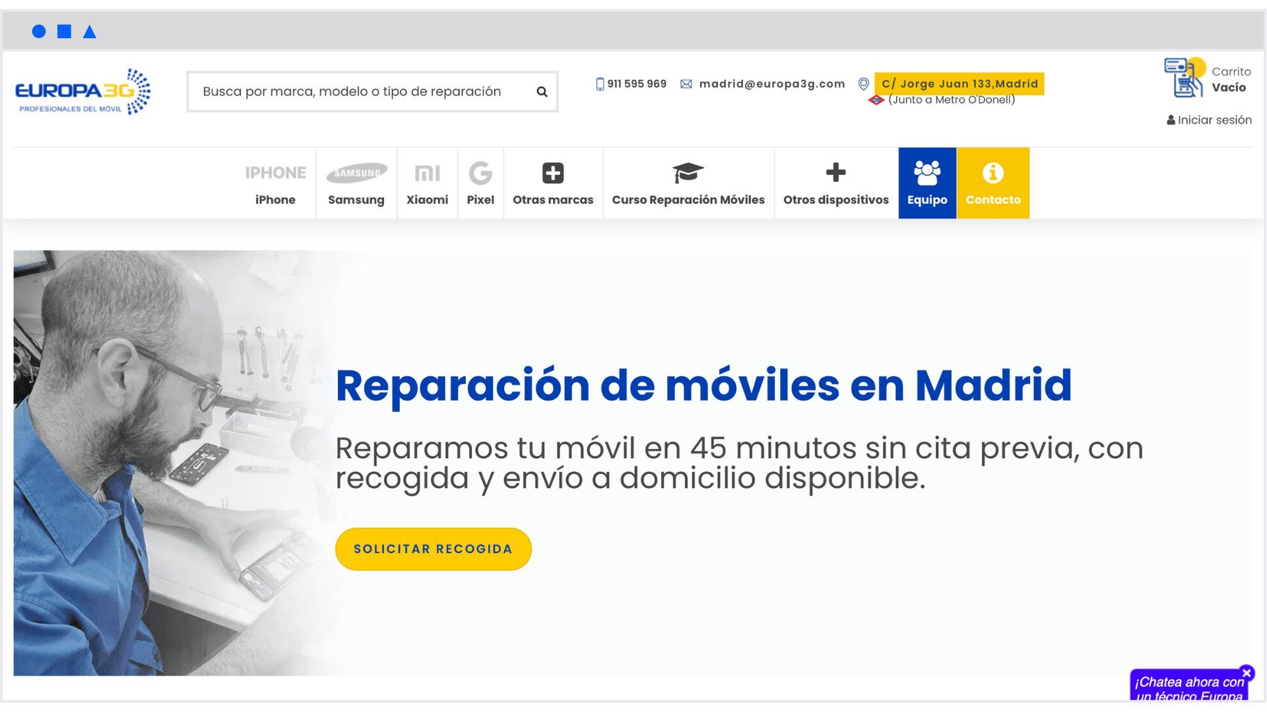Click the Xiaomi Mi logo
This screenshot has height=712, width=1267.
pos(427,173)
